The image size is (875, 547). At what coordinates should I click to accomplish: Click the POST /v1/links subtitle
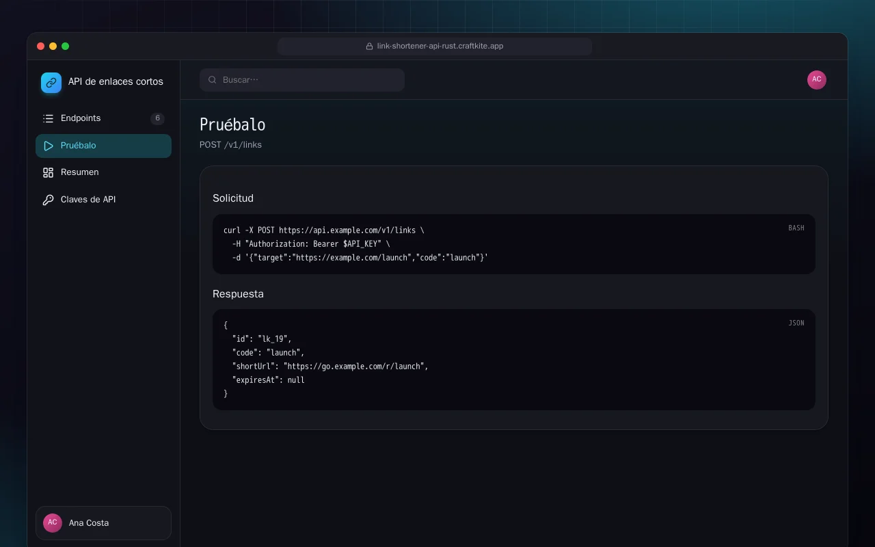[x=230, y=145]
